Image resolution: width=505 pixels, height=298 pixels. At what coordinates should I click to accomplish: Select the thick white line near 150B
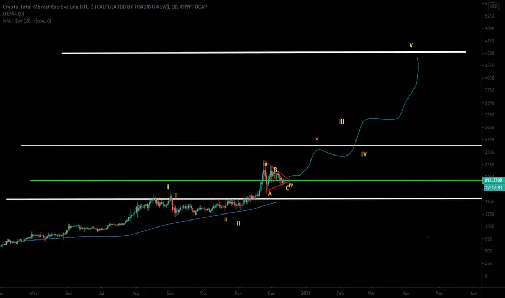pyautogui.click(x=244, y=199)
